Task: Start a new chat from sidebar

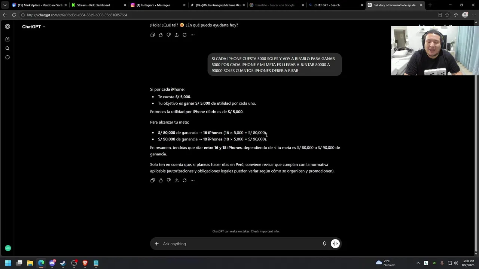Action: (x=7, y=39)
